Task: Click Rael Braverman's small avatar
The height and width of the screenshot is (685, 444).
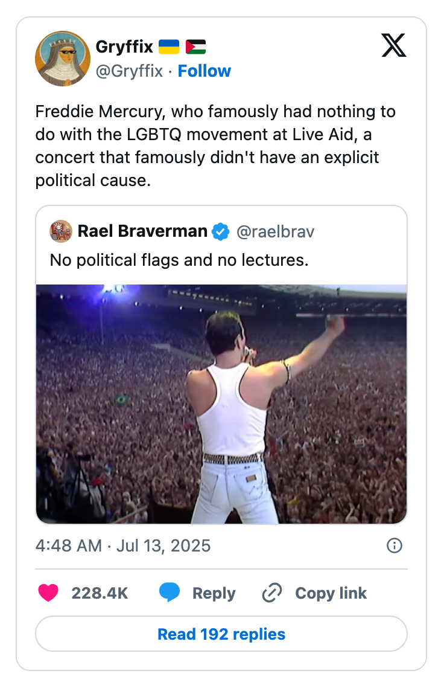Action: point(60,231)
